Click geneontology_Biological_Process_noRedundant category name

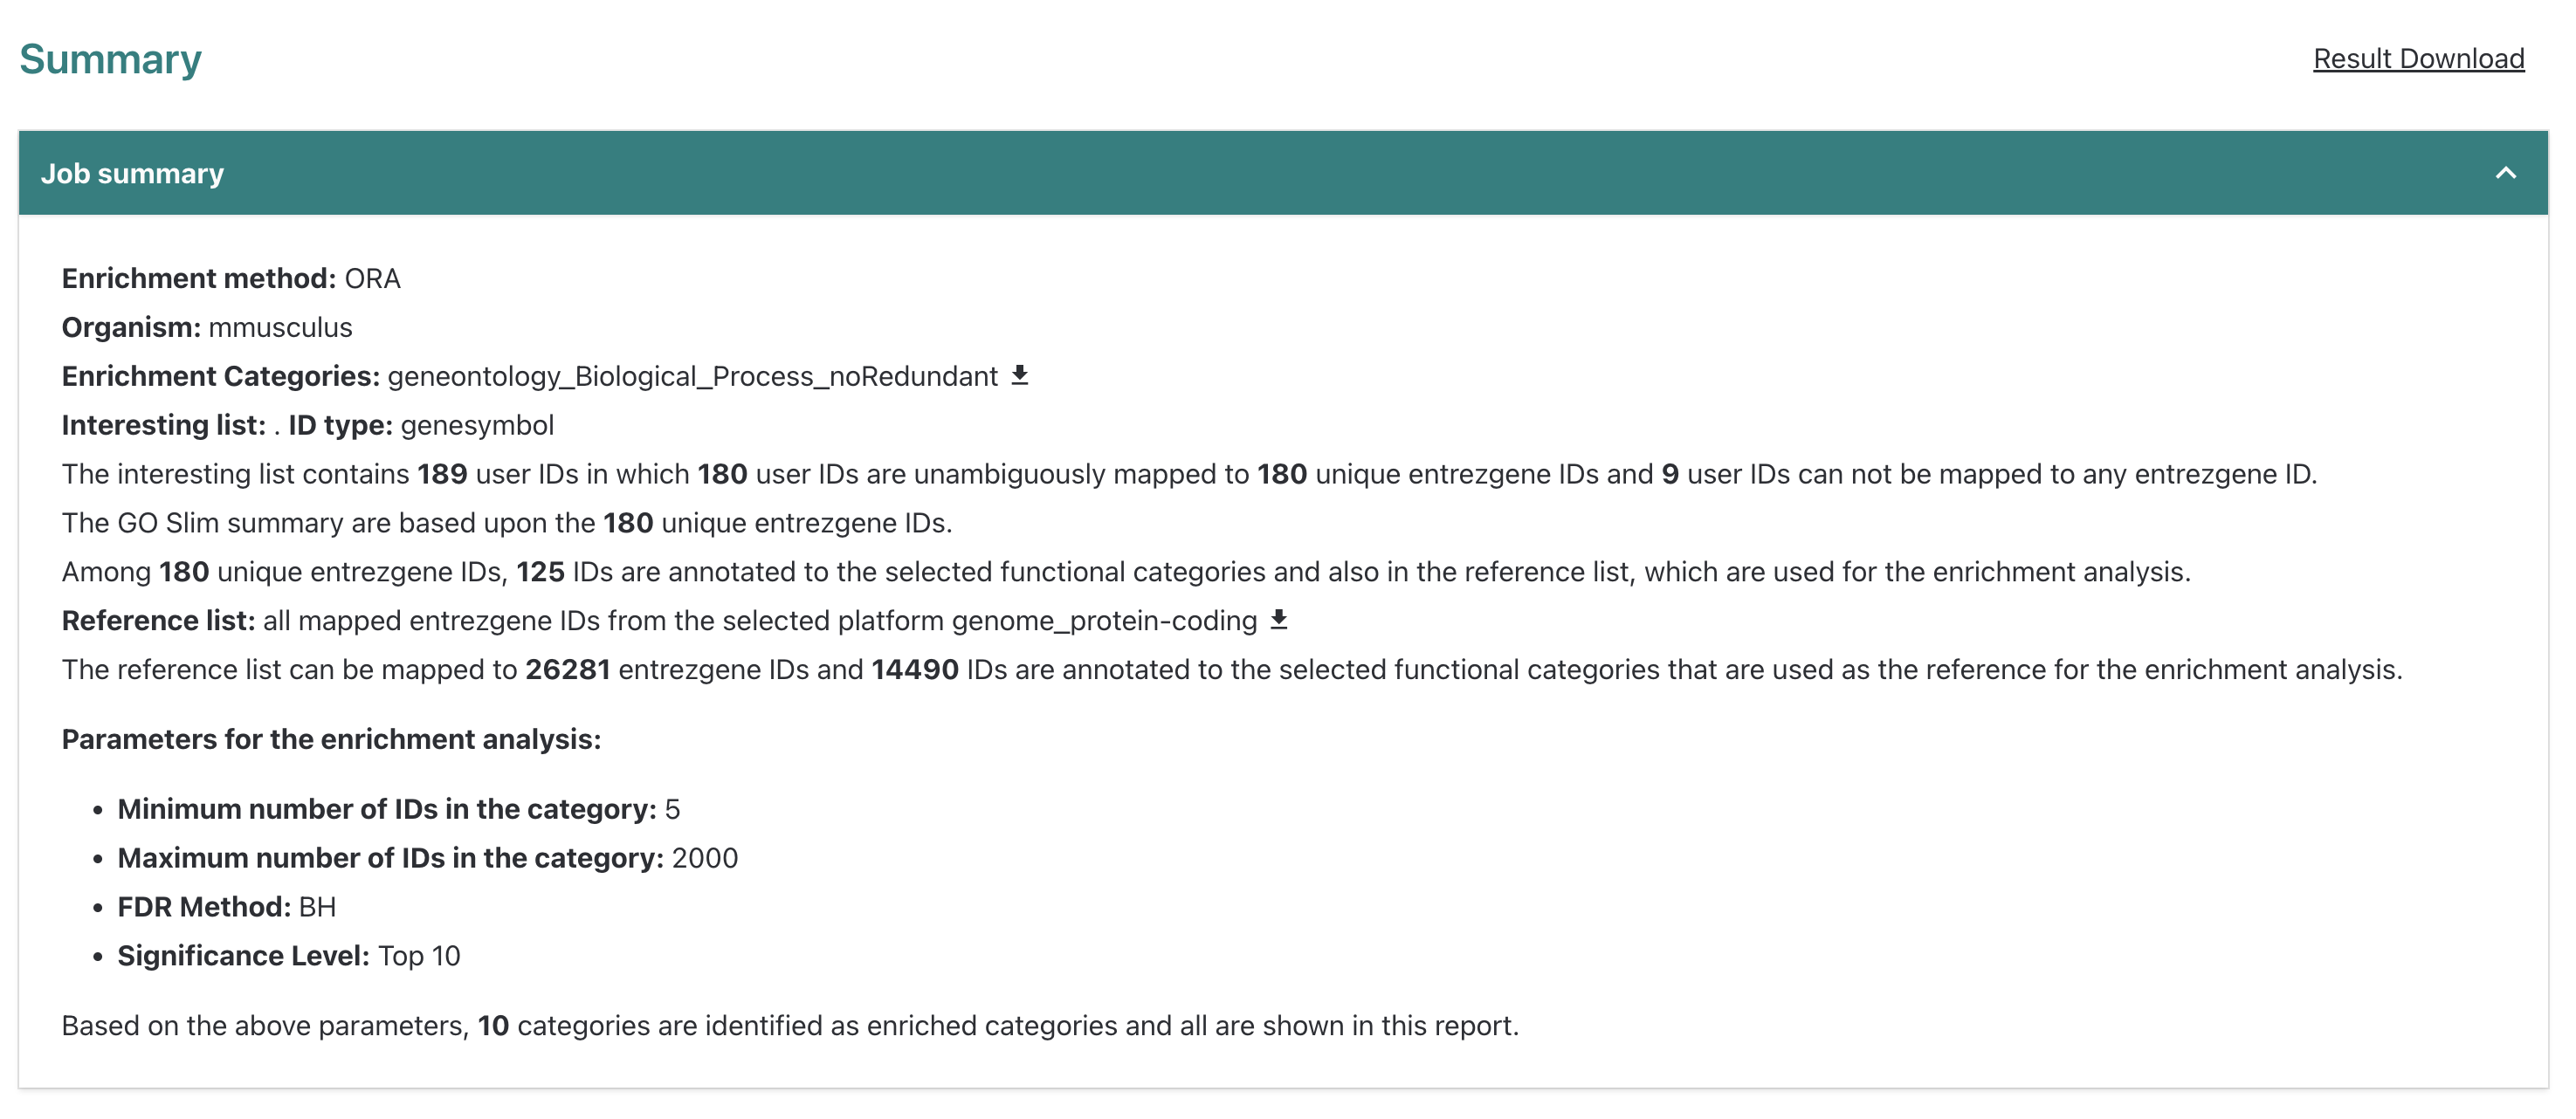pos(692,376)
